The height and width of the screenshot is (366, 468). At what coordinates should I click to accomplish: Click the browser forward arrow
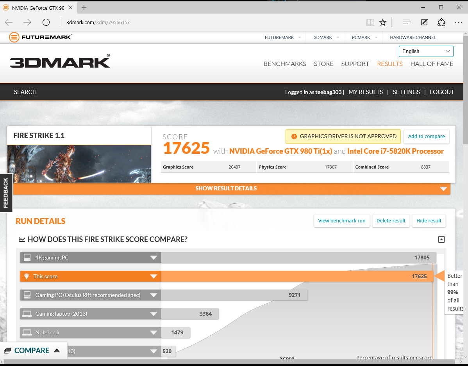click(x=27, y=22)
